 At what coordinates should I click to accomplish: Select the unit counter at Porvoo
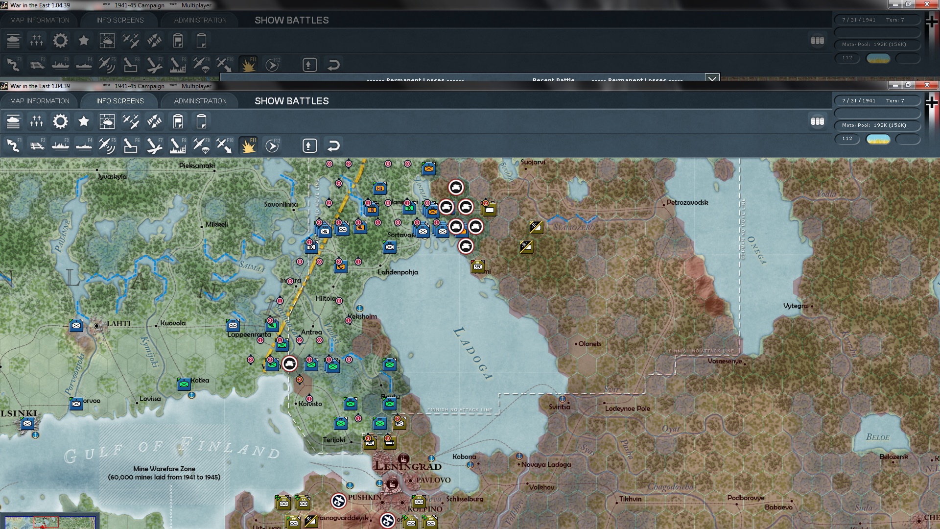coord(76,404)
